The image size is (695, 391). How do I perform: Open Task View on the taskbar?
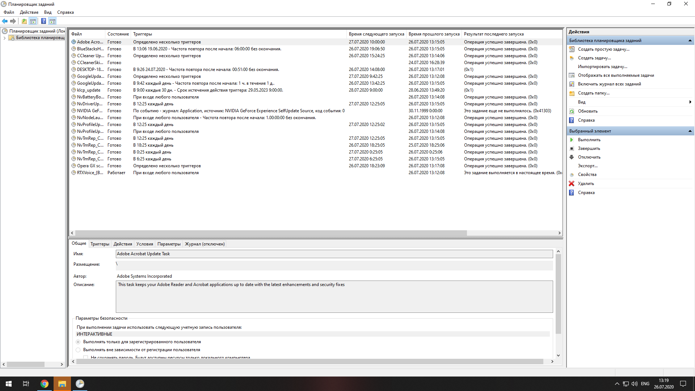coord(26,384)
